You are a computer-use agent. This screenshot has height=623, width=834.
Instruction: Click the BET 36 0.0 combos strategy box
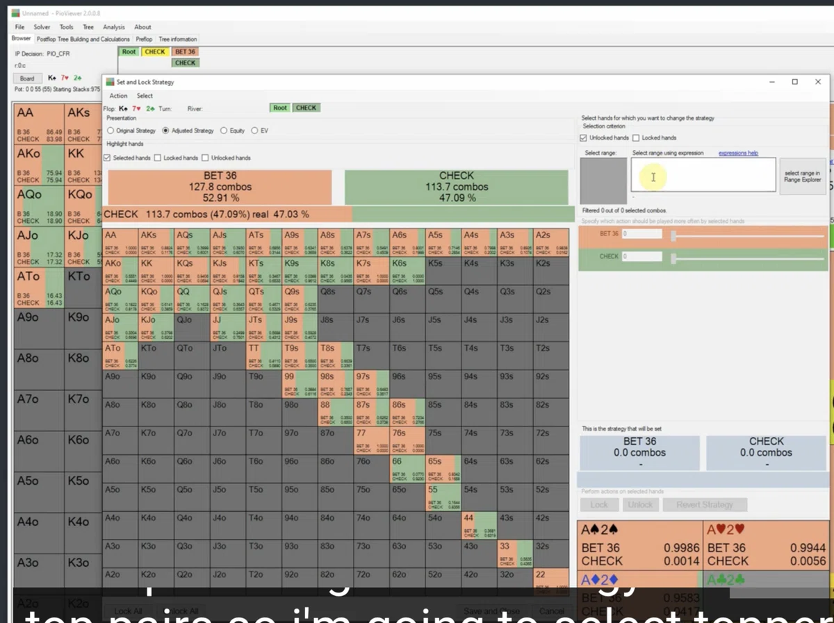639,452
